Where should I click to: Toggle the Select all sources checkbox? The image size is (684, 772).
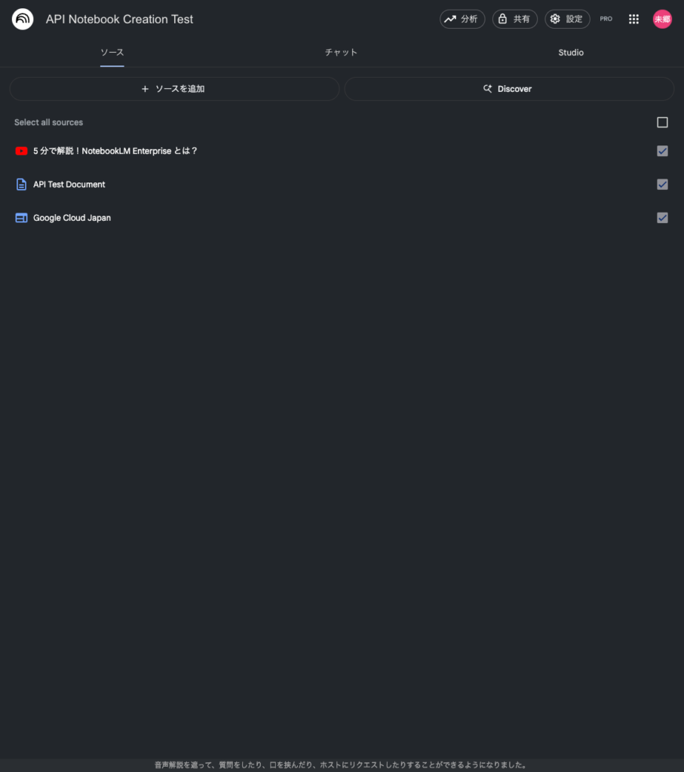tap(662, 122)
